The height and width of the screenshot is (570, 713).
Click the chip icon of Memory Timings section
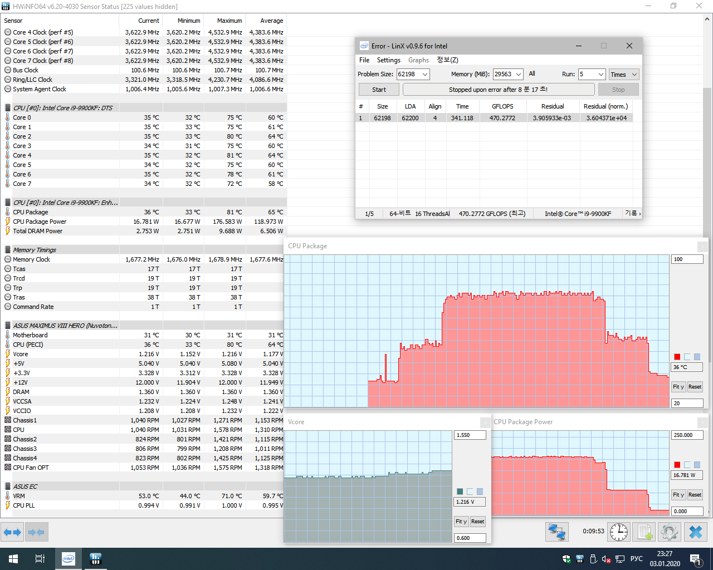point(8,250)
